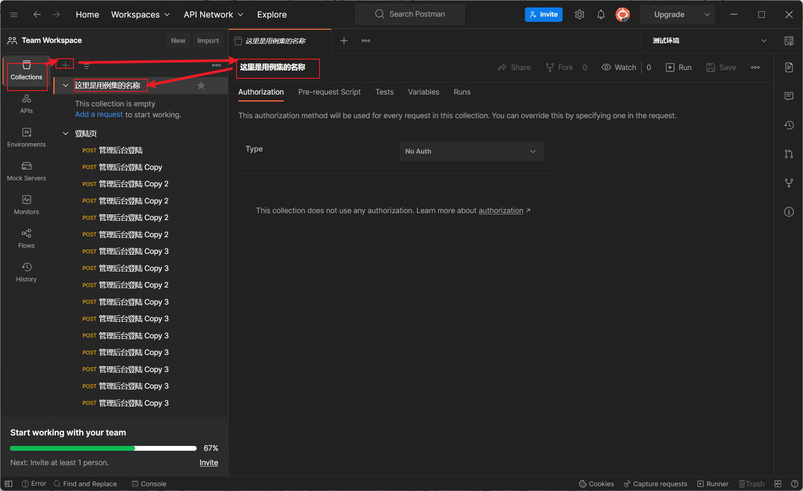
Task: Toggle the sidebar layout icon in status bar
Action: pos(9,484)
